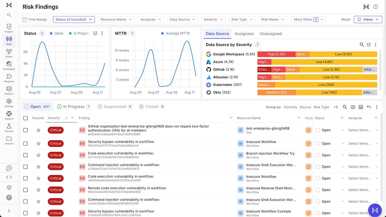The height and width of the screenshot is (217, 386).
Task: Open the Insights section in sidebar
Action: click(x=9, y=28)
